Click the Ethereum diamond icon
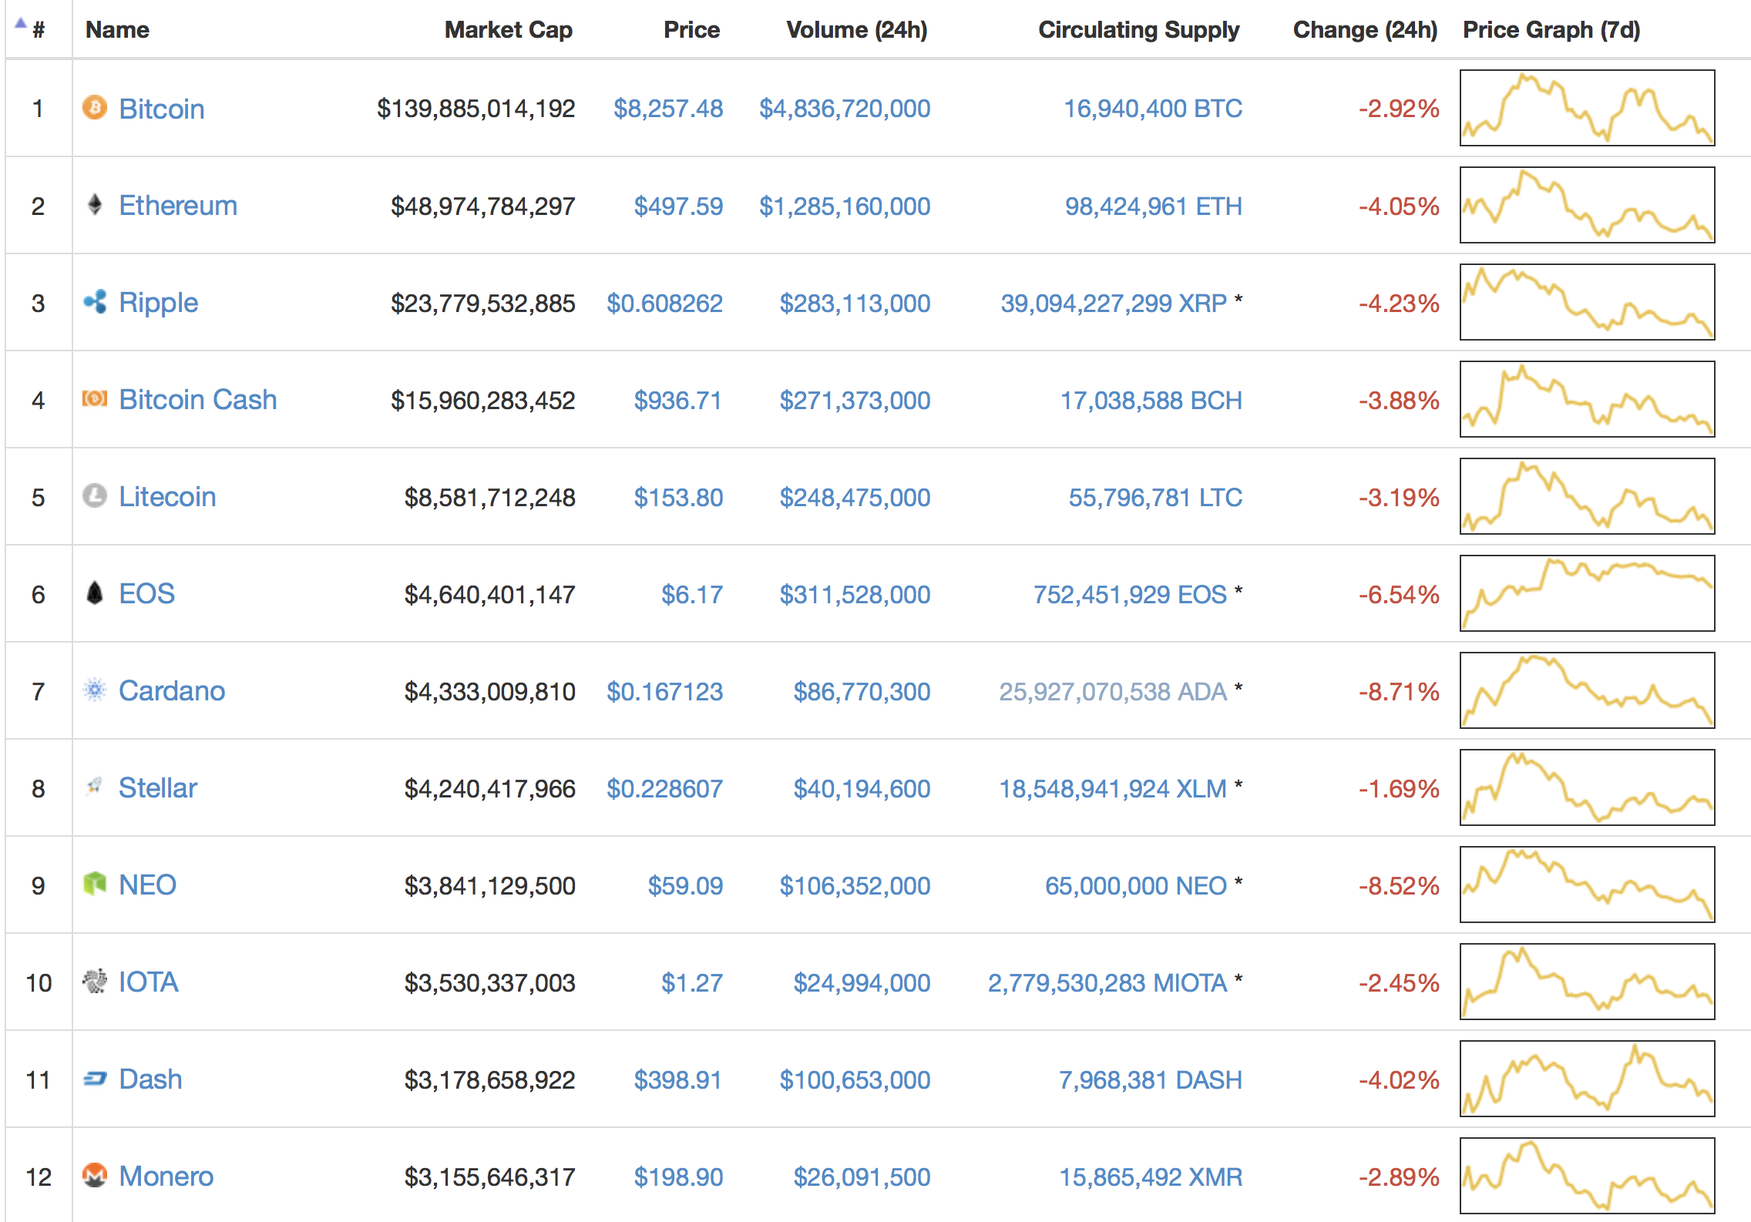This screenshot has width=1751, height=1222. tap(95, 204)
